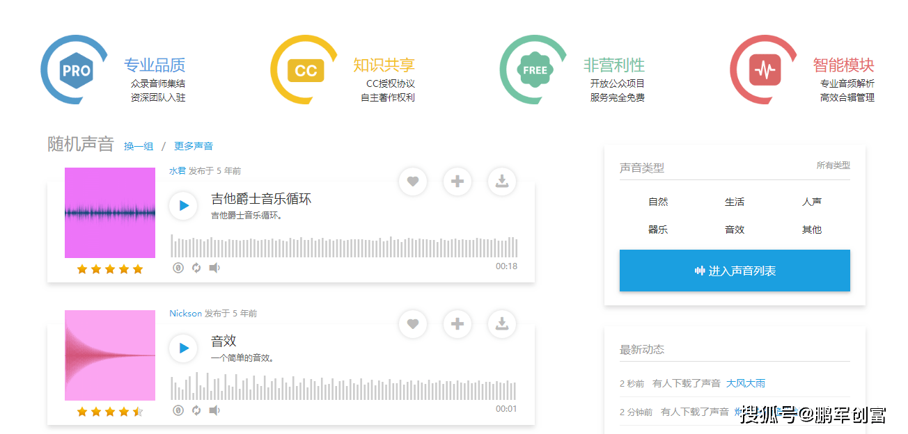Select the 生活 sound category
The height and width of the screenshot is (434, 908).
(x=735, y=202)
